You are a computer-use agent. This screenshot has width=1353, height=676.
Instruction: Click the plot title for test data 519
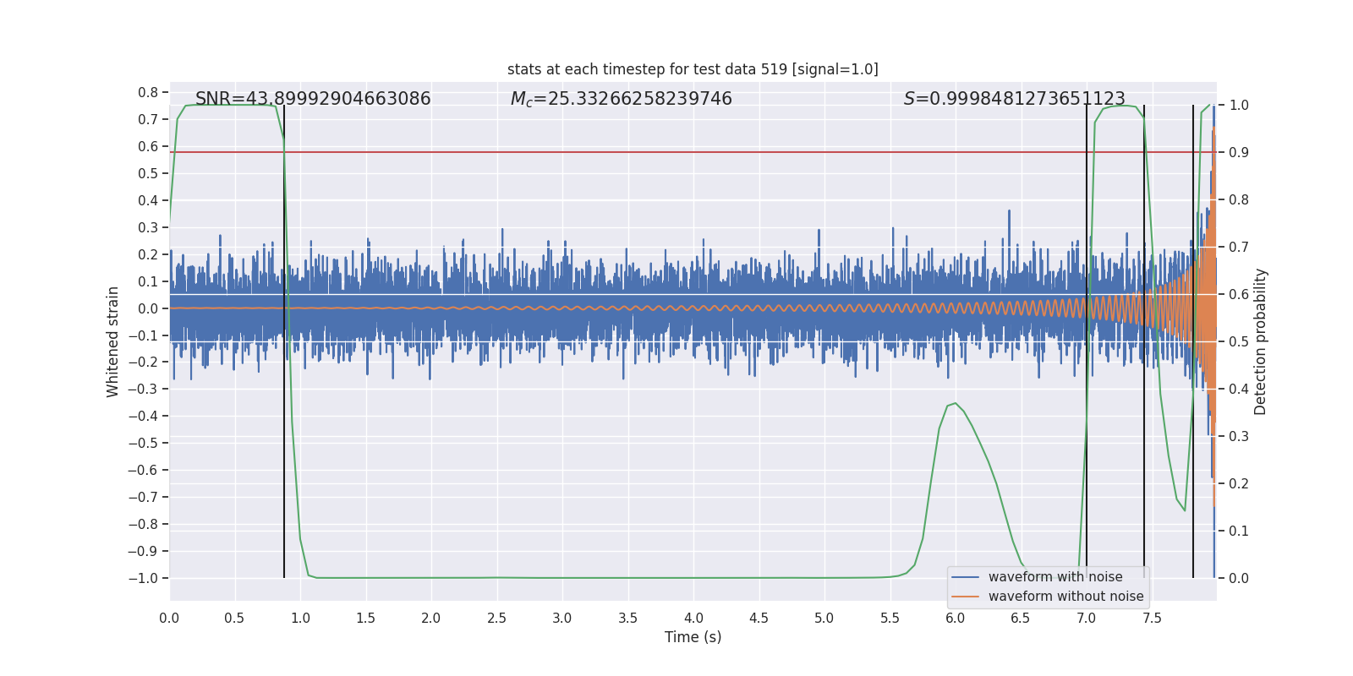click(693, 69)
